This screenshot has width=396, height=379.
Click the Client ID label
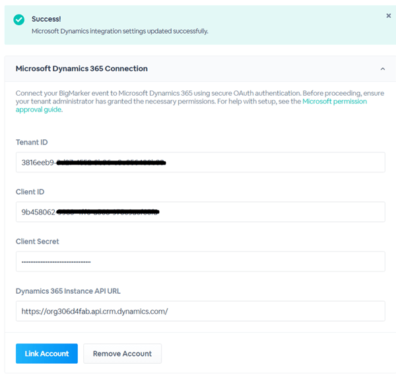click(x=30, y=192)
